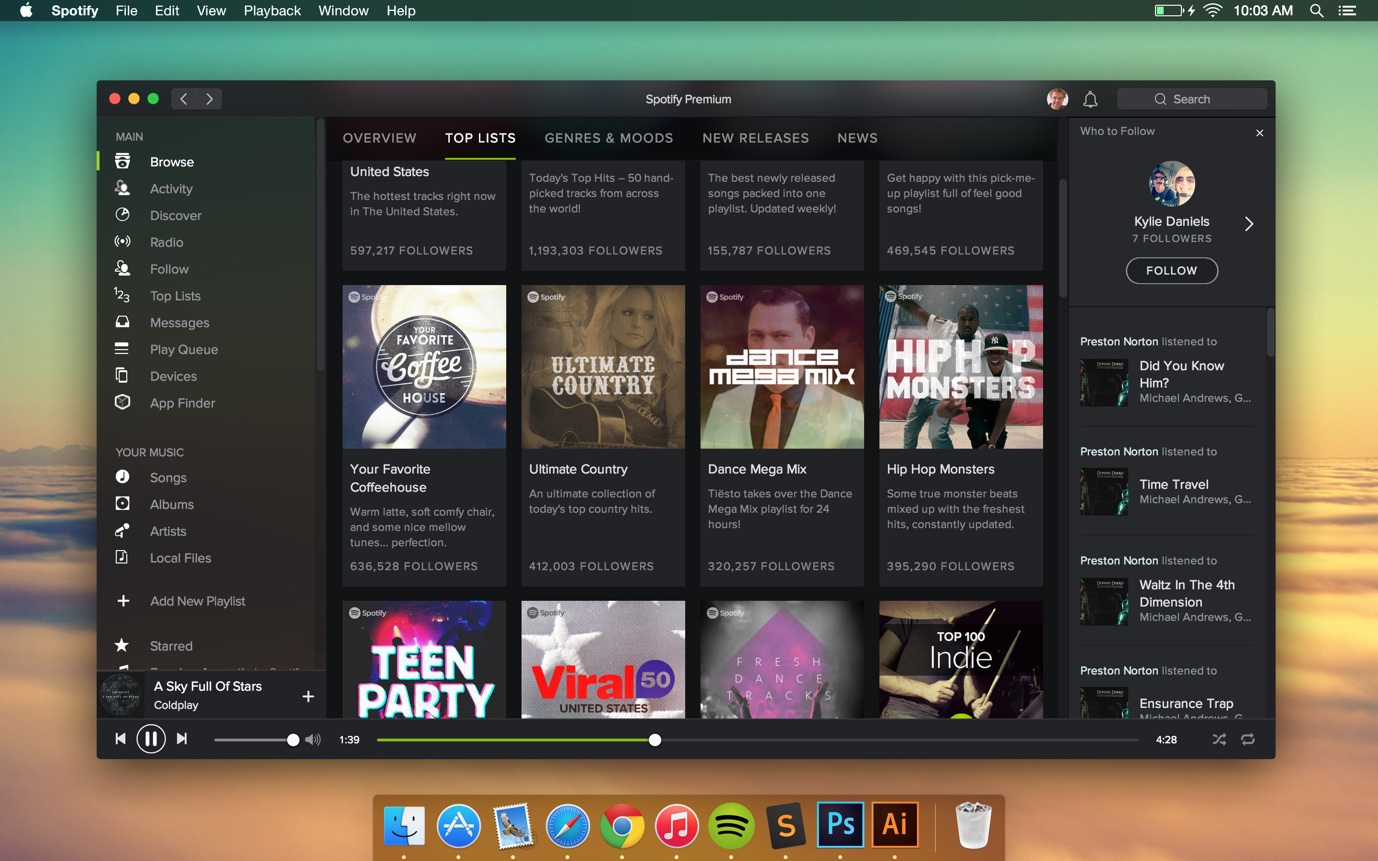Toggle repeat mode

1247,739
